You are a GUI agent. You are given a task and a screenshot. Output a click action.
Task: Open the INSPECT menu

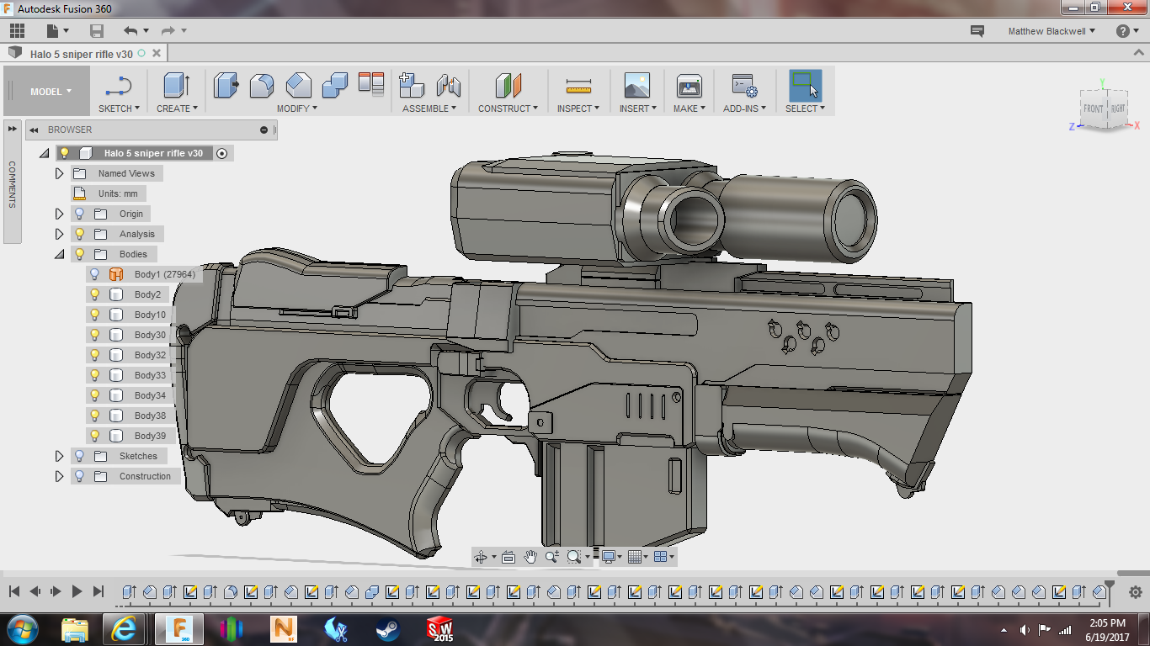click(x=578, y=109)
